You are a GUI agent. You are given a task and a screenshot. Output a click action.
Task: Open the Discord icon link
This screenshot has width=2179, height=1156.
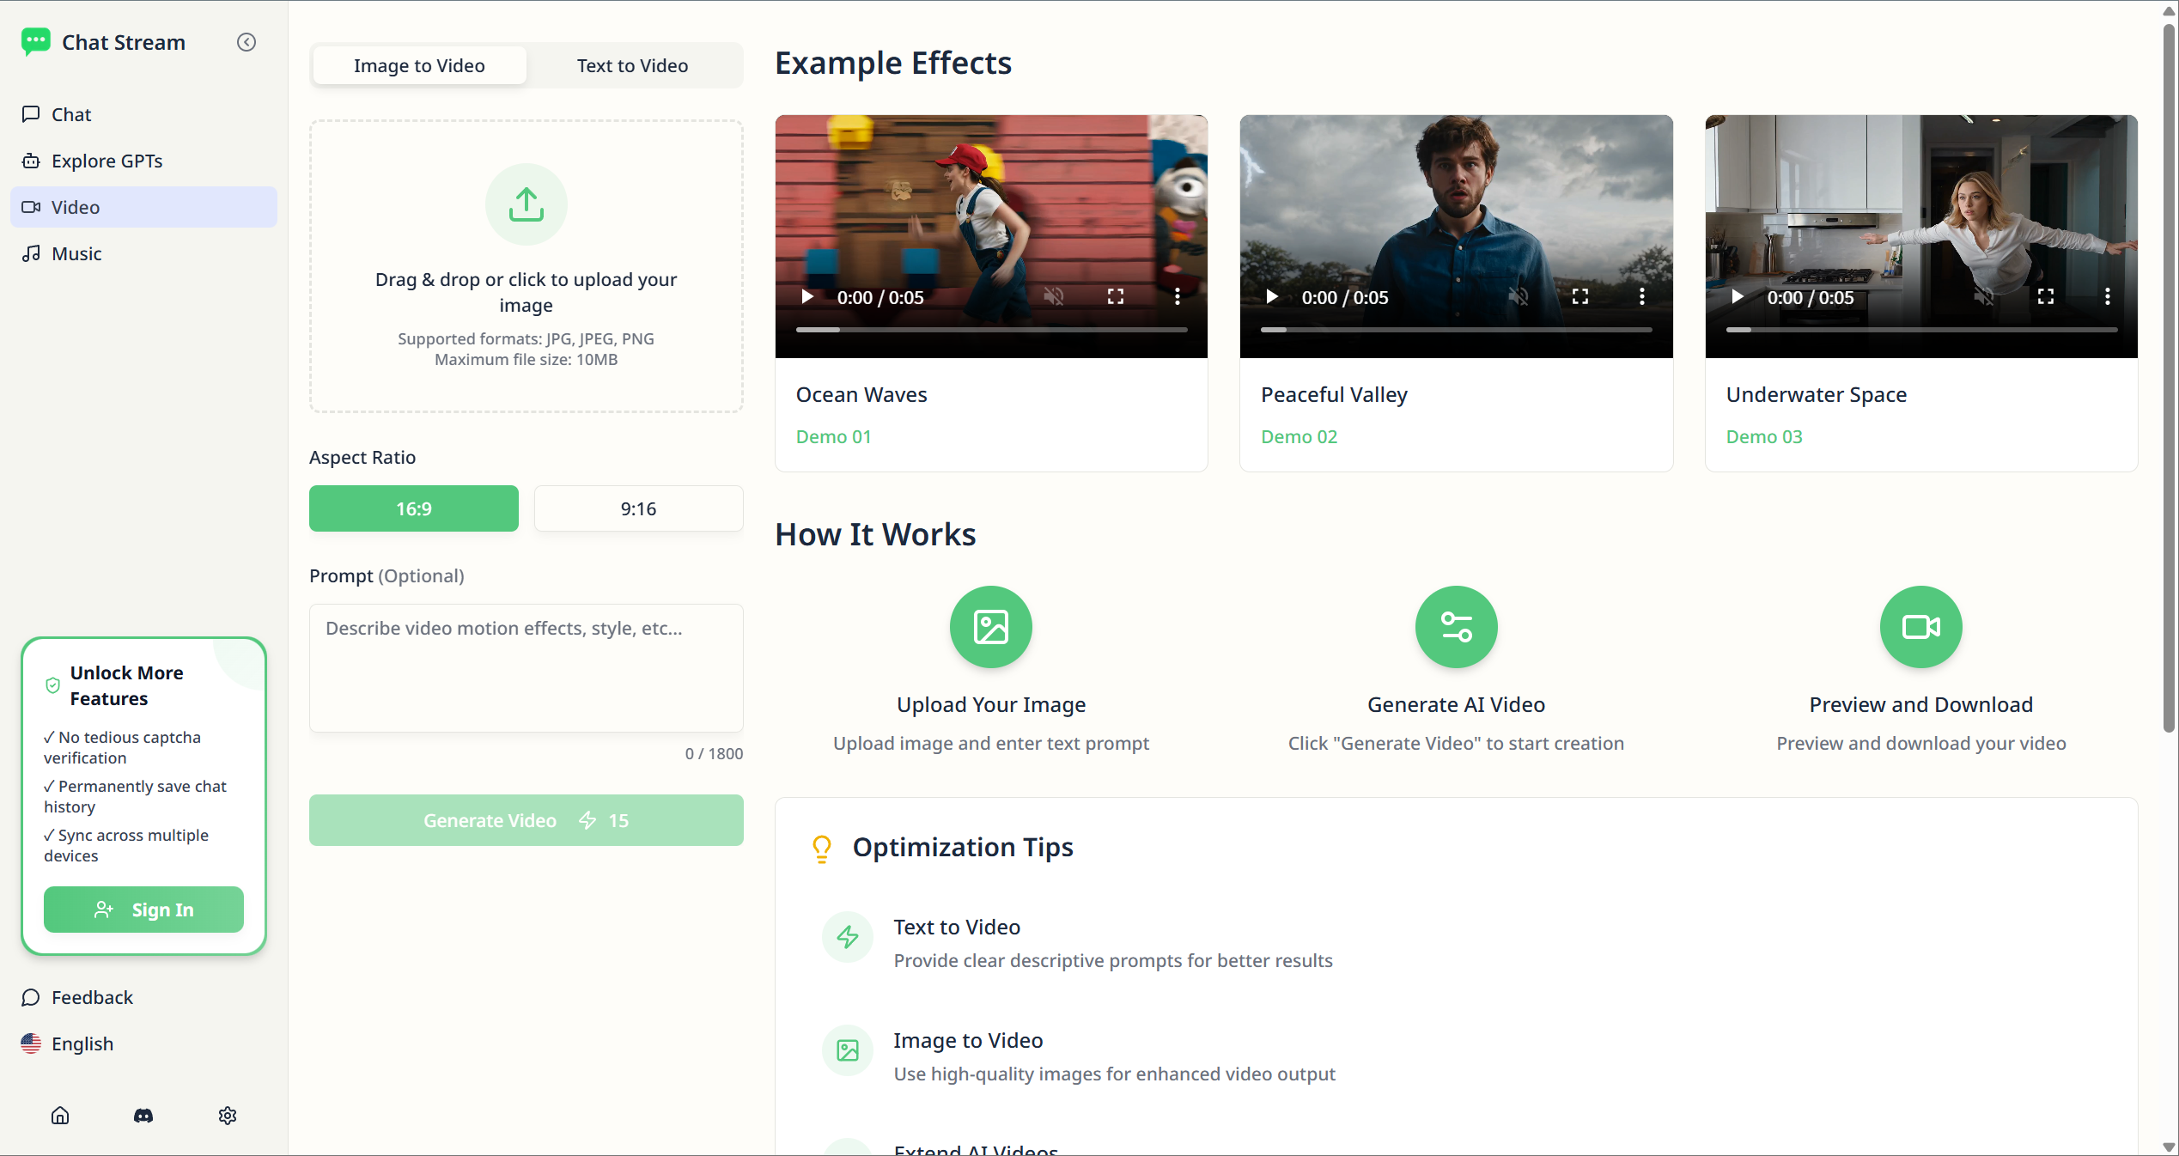143,1115
